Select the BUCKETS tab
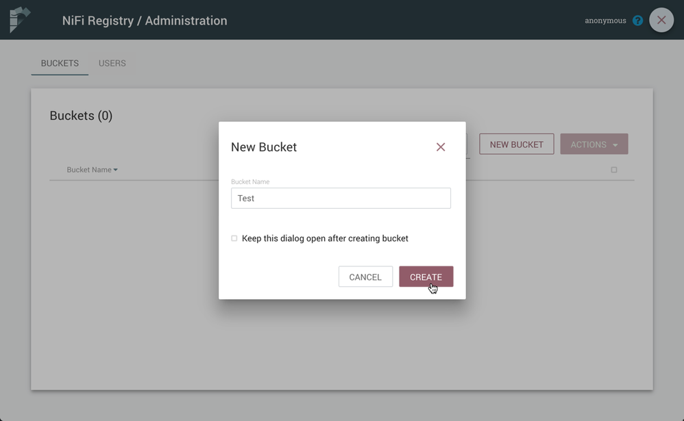Screen dimensions: 684x421 click(x=59, y=63)
